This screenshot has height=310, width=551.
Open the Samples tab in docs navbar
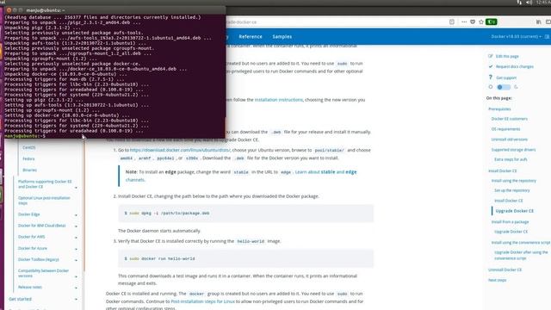click(282, 36)
